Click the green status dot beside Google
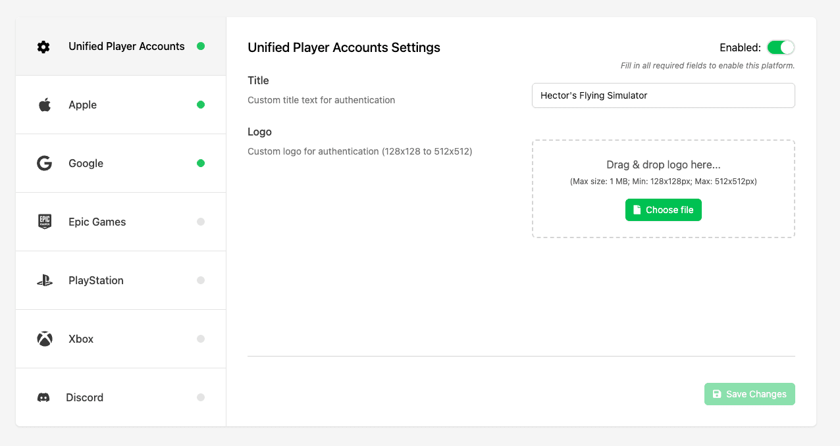 201,164
